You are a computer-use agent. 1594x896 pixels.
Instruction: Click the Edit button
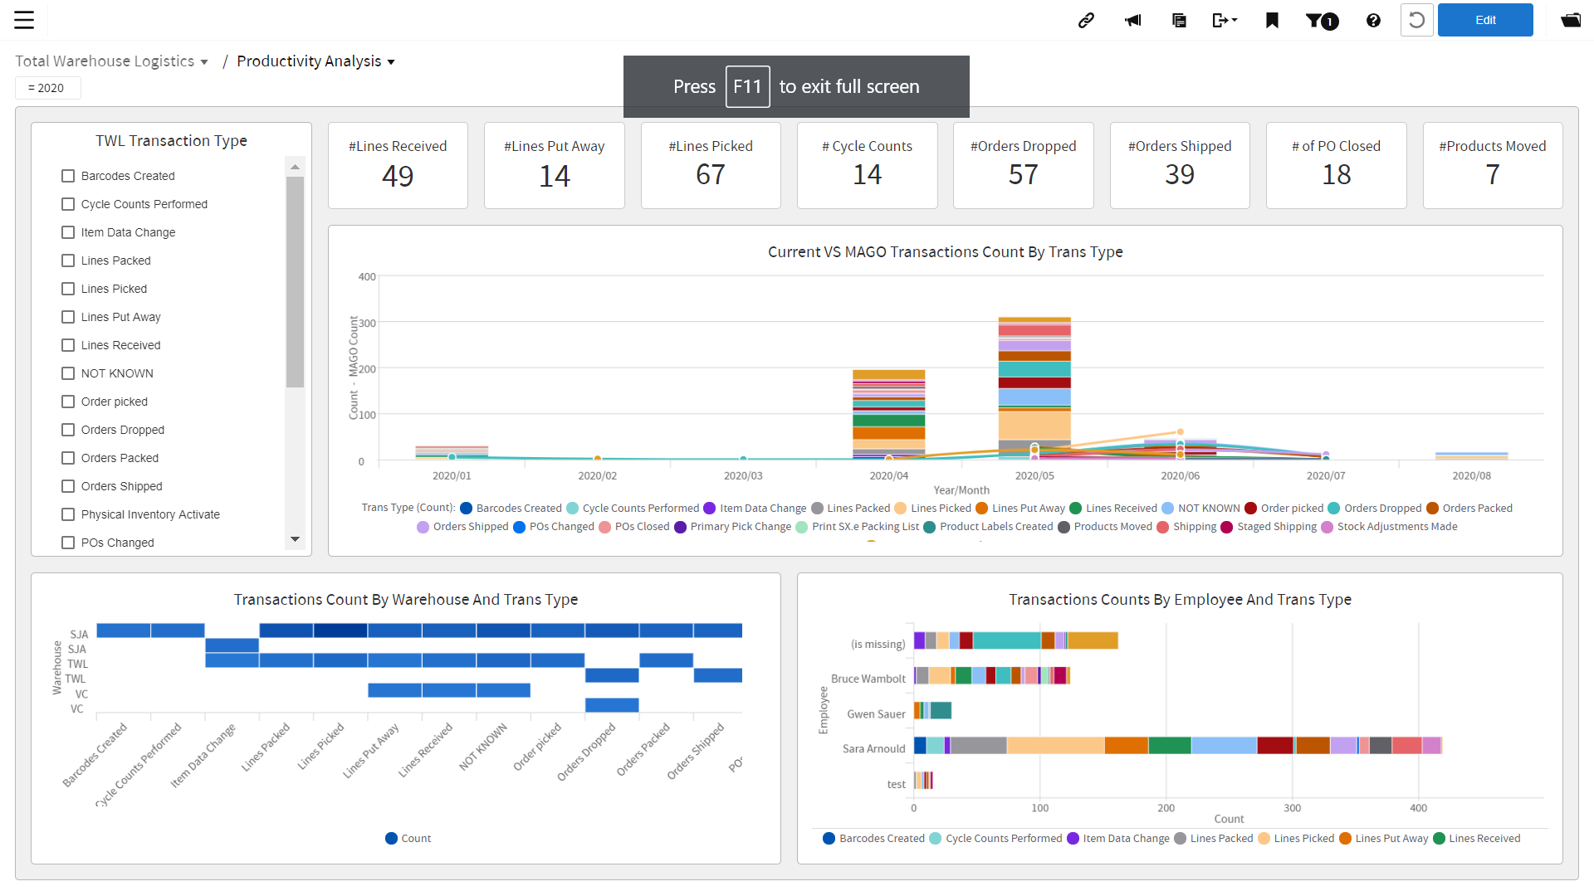1485,20
